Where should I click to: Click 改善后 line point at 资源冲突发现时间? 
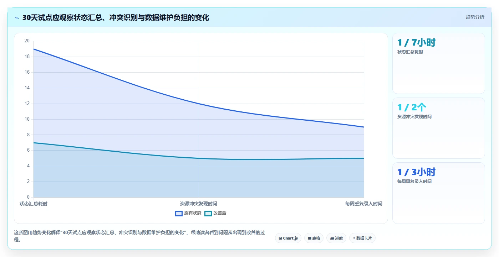point(199,158)
